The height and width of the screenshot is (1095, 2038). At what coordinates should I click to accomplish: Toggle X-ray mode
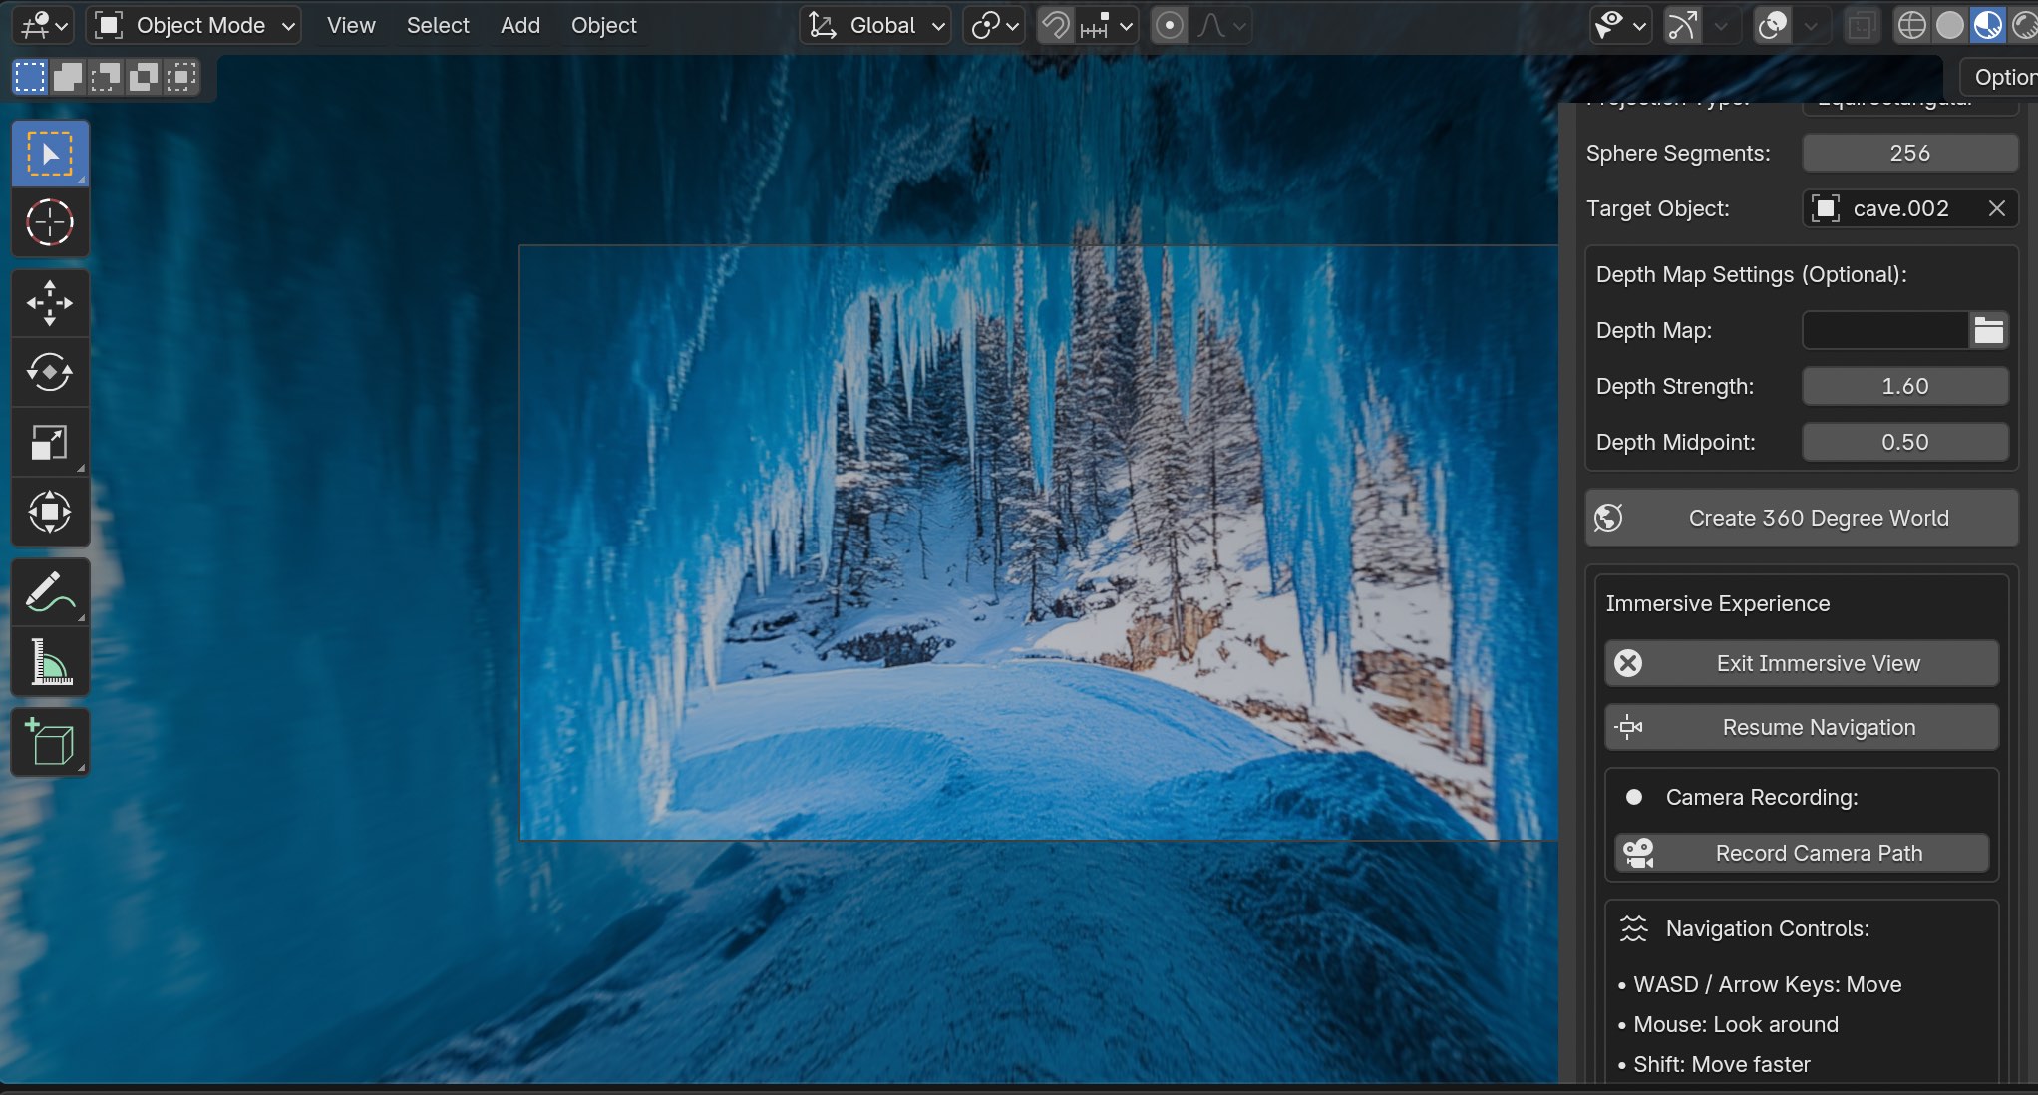tap(1861, 25)
